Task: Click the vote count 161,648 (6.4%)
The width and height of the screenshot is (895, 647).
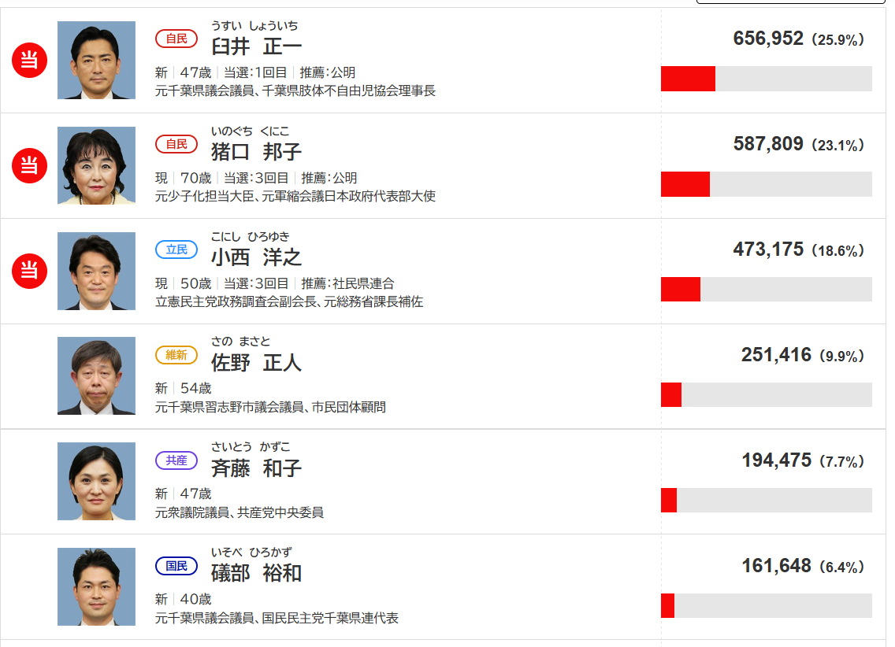Action: (x=802, y=567)
